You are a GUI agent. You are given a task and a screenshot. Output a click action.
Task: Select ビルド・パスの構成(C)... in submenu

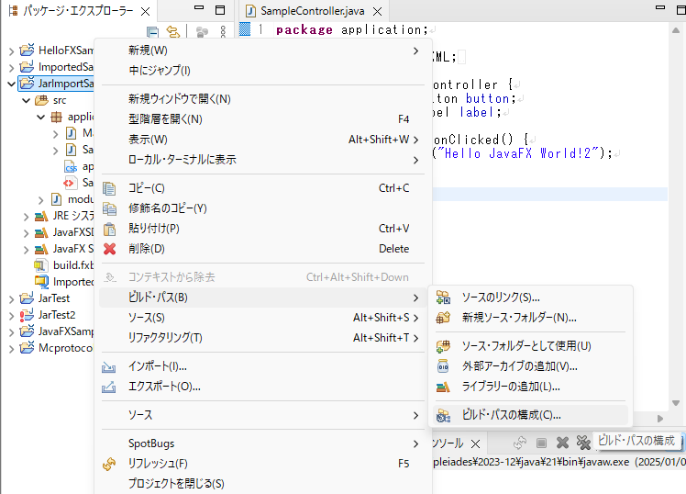(530, 415)
